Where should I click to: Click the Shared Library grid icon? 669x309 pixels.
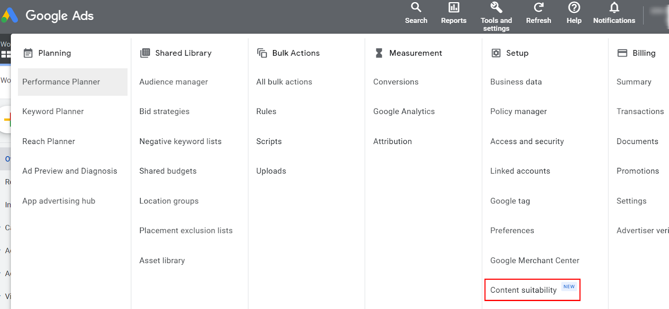[145, 53]
